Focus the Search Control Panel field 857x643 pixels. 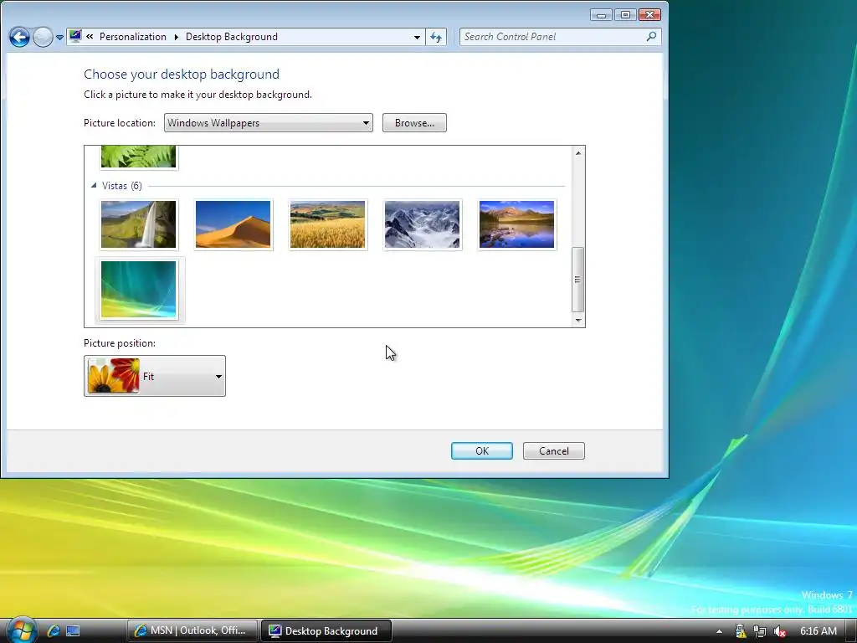click(560, 37)
